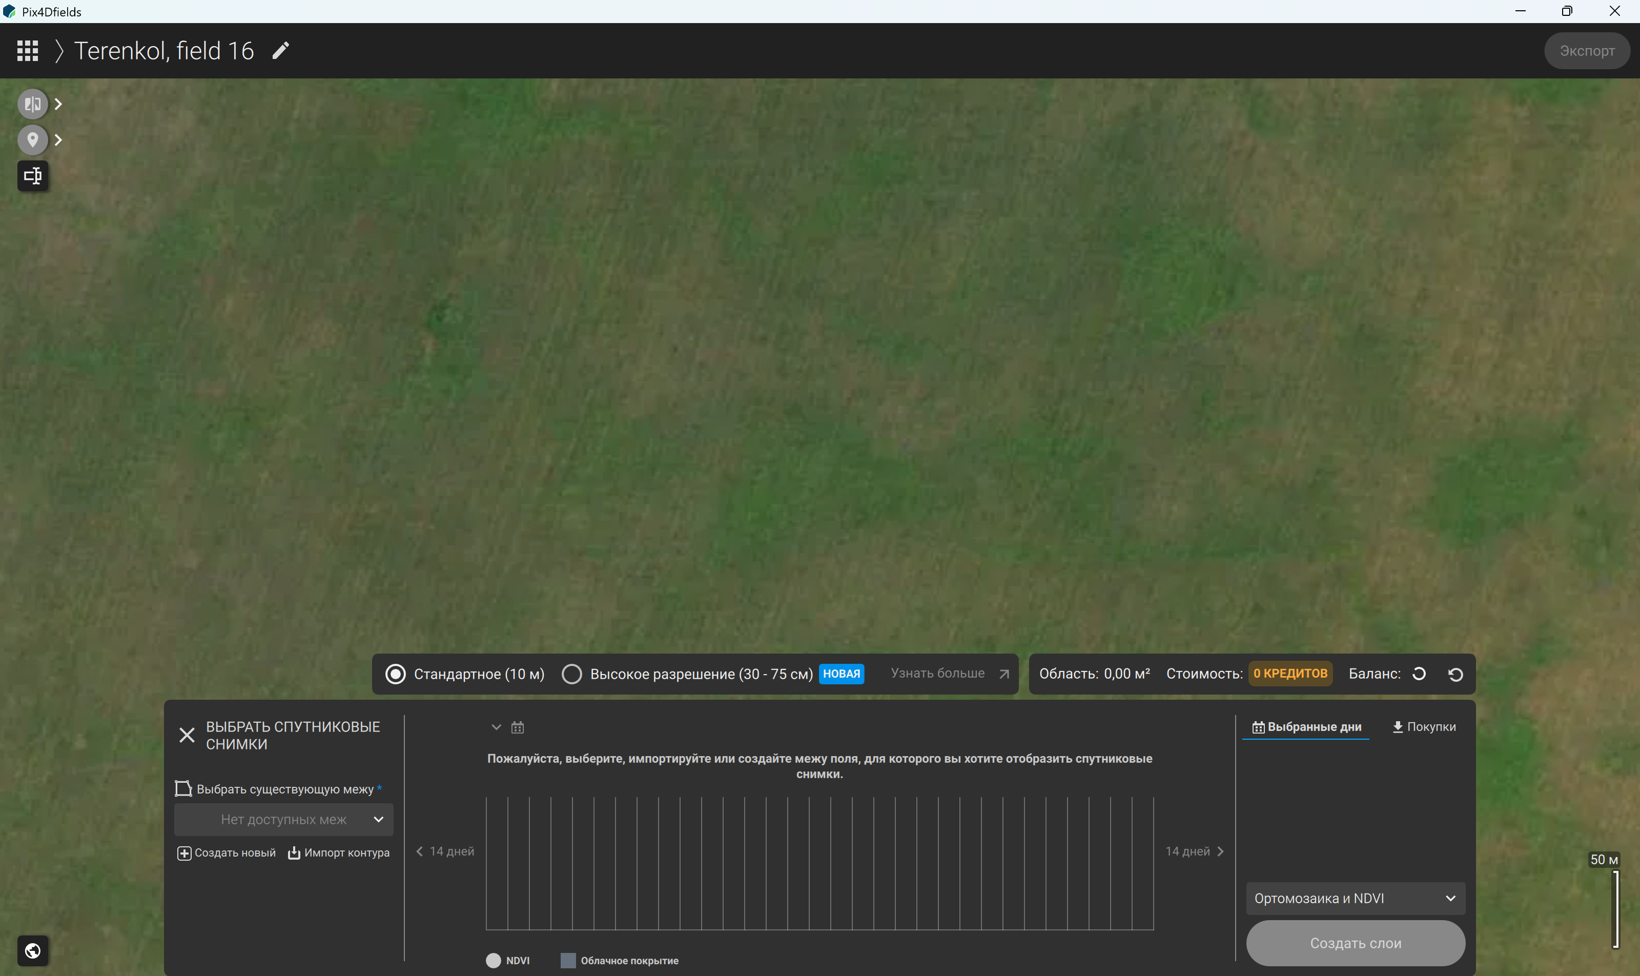Click 'Создать новый' boundary button
The height and width of the screenshot is (976, 1640).
(x=227, y=853)
